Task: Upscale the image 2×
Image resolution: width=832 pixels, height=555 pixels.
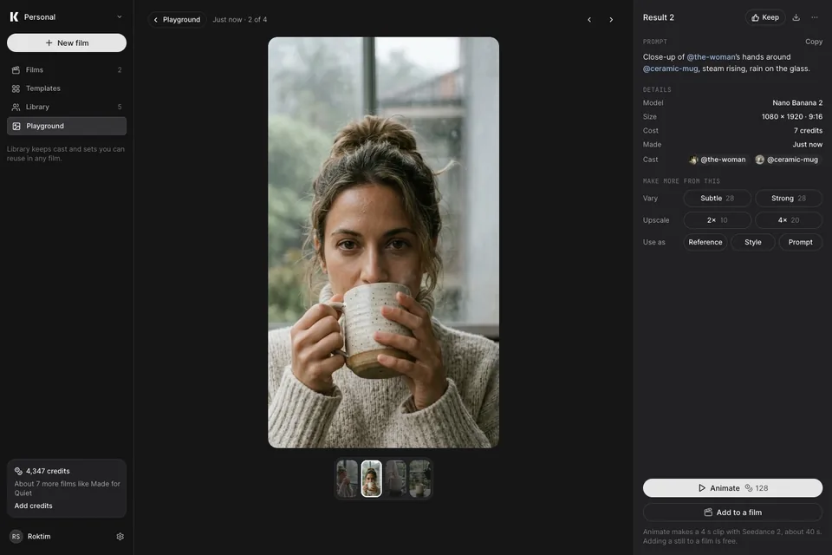Action: tap(717, 220)
